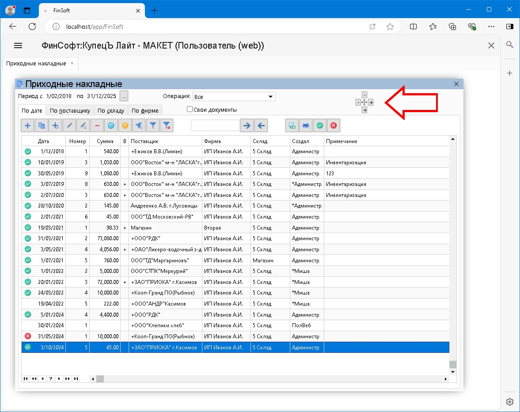The width and height of the screenshot is (520, 412).
Task: Switch to 'По складу' tab
Action: point(111,111)
